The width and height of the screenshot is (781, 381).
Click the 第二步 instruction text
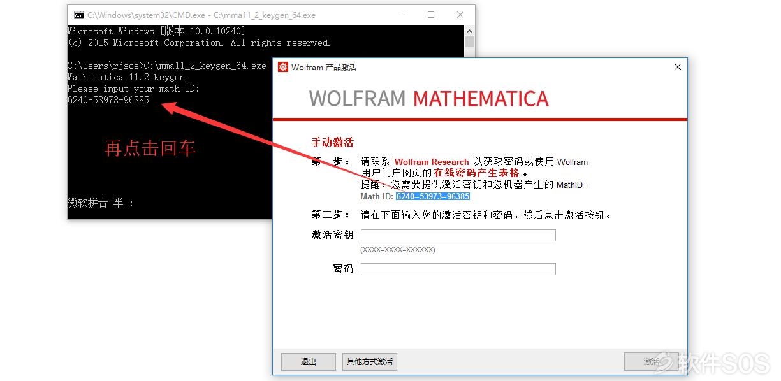pyautogui.click(x=486, y=215)
